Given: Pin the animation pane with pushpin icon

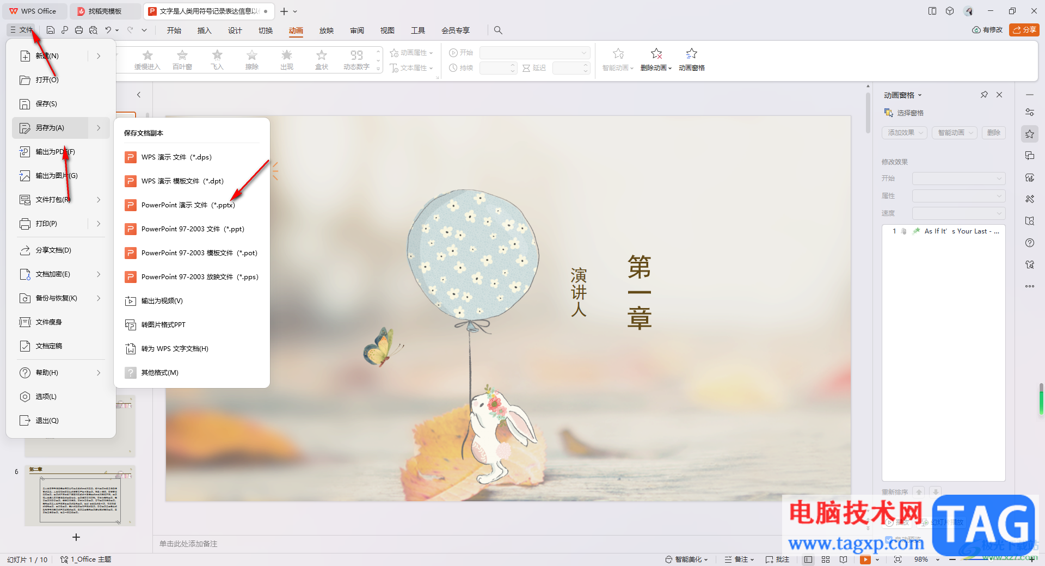Looking at the screenshot, I should coord(984,95).
